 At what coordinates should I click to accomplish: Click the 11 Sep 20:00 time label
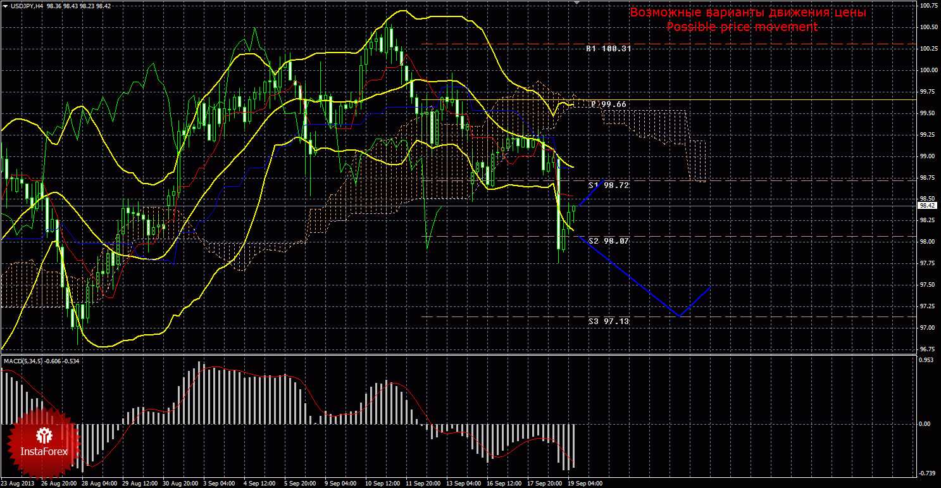click(422, 483)
